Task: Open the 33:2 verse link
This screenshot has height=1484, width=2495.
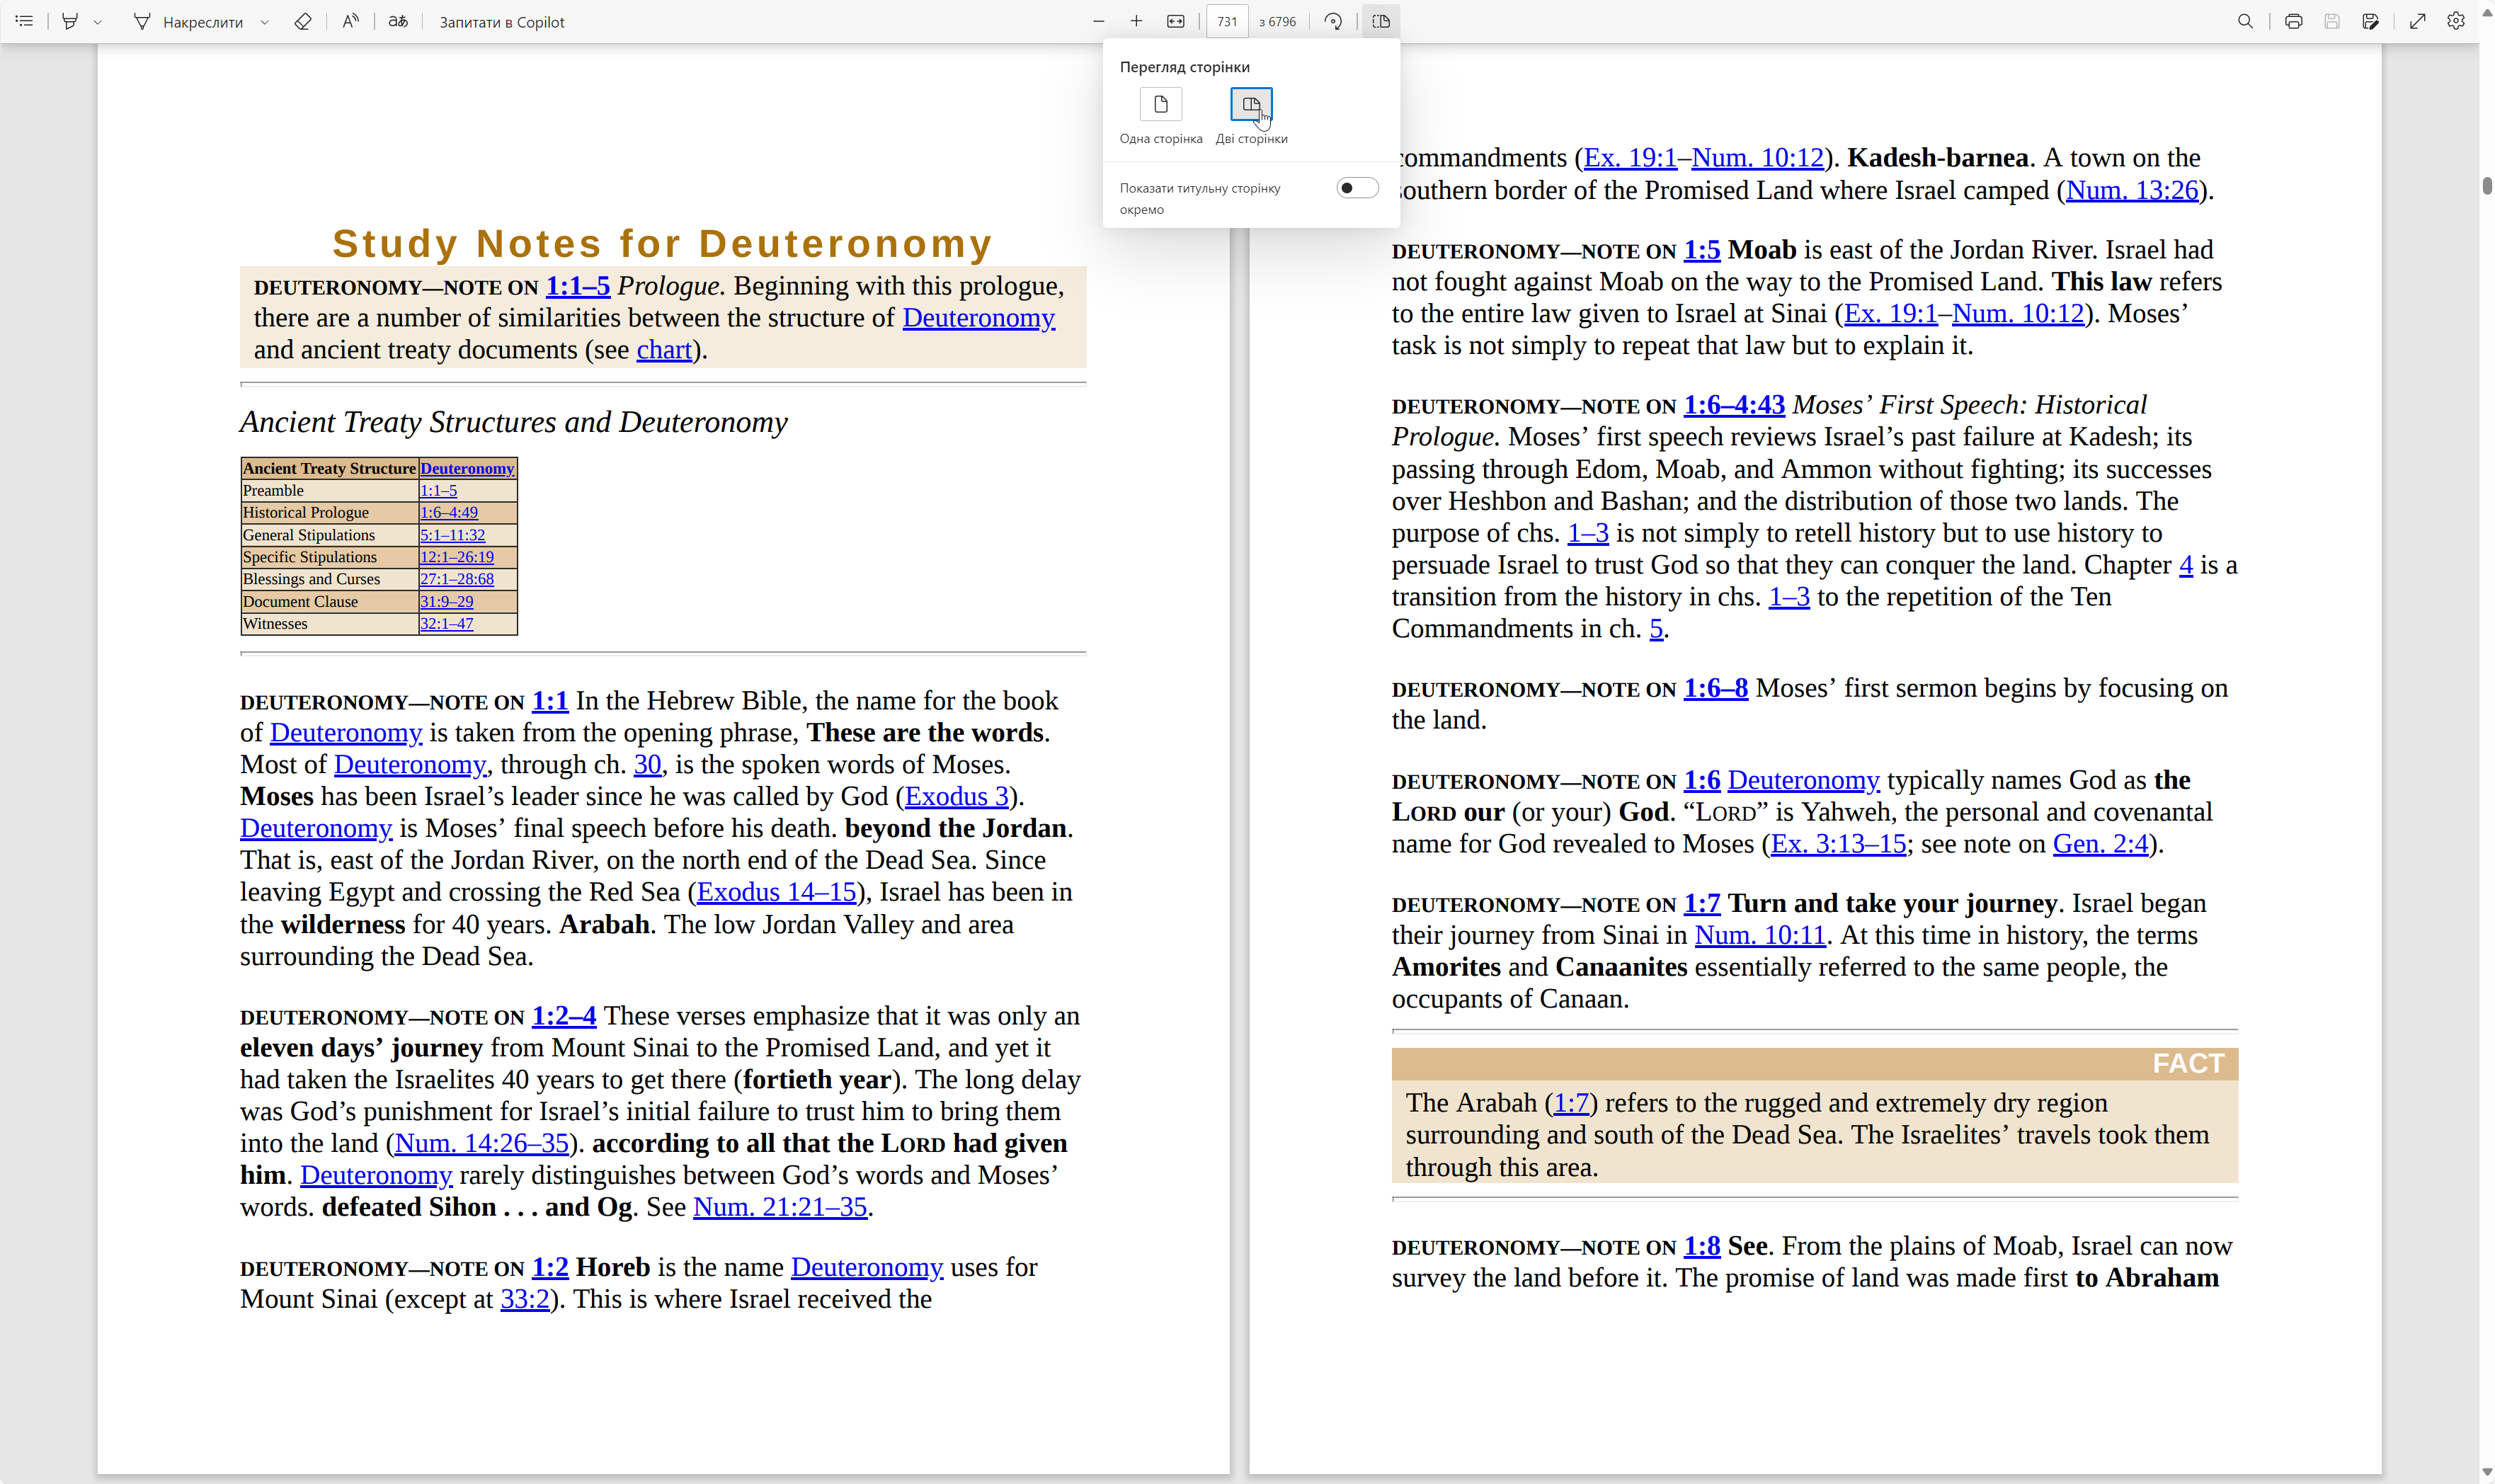Action: 525,1299
